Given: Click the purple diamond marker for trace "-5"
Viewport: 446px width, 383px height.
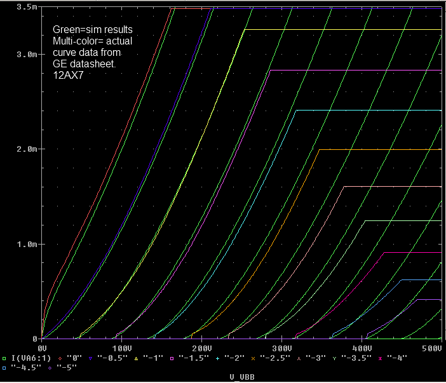Looking at the screenshot, I should [x=50, y=368].
